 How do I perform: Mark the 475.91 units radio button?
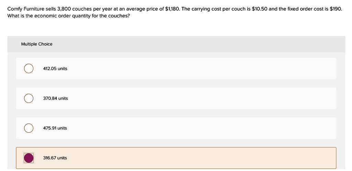click(29, 128)
